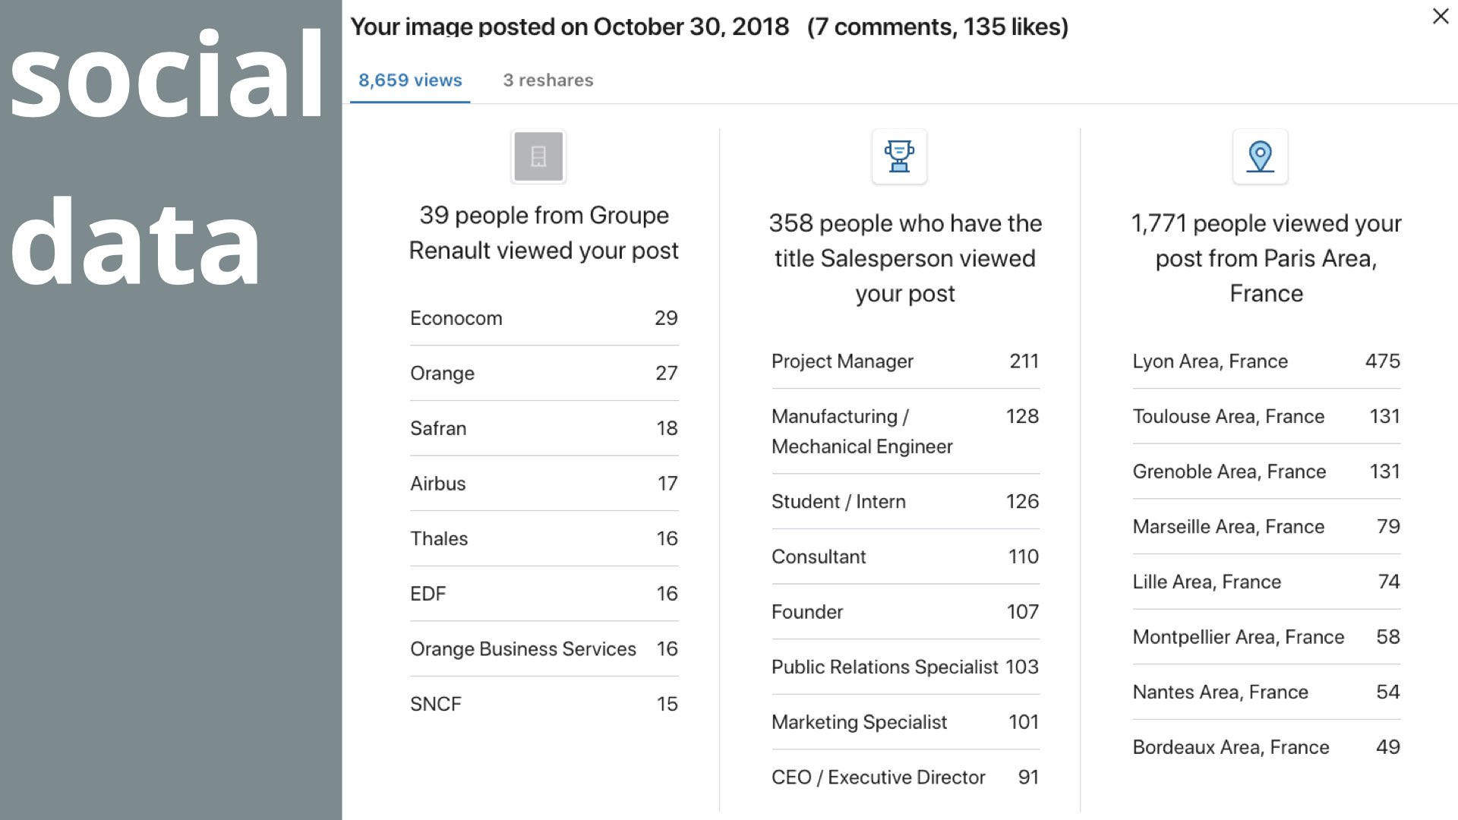Click the company building icon
Image resolution: width=1458 pixels, height=820 pixels.
click(538, 156)
